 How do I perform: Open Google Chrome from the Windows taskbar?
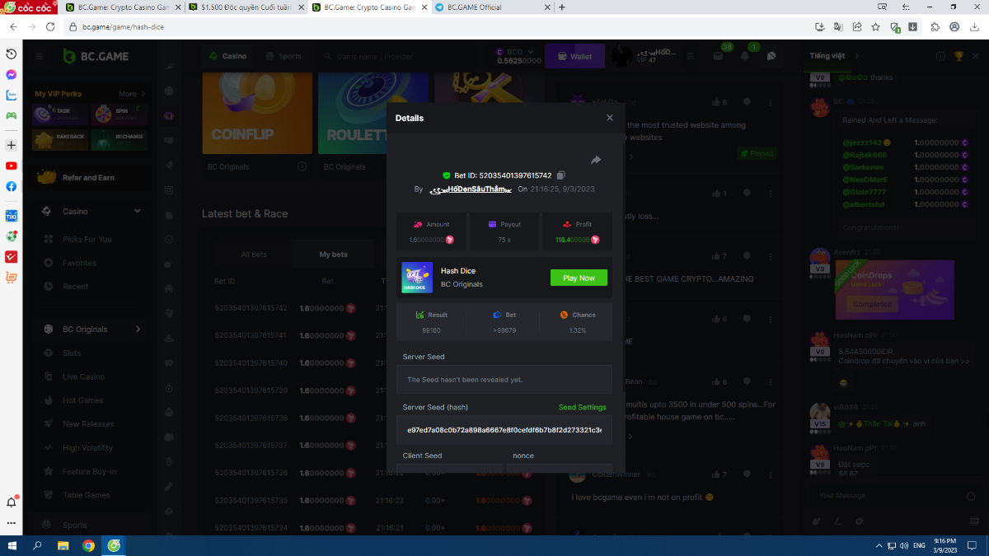pyautogui.click(x=88, y=545)
